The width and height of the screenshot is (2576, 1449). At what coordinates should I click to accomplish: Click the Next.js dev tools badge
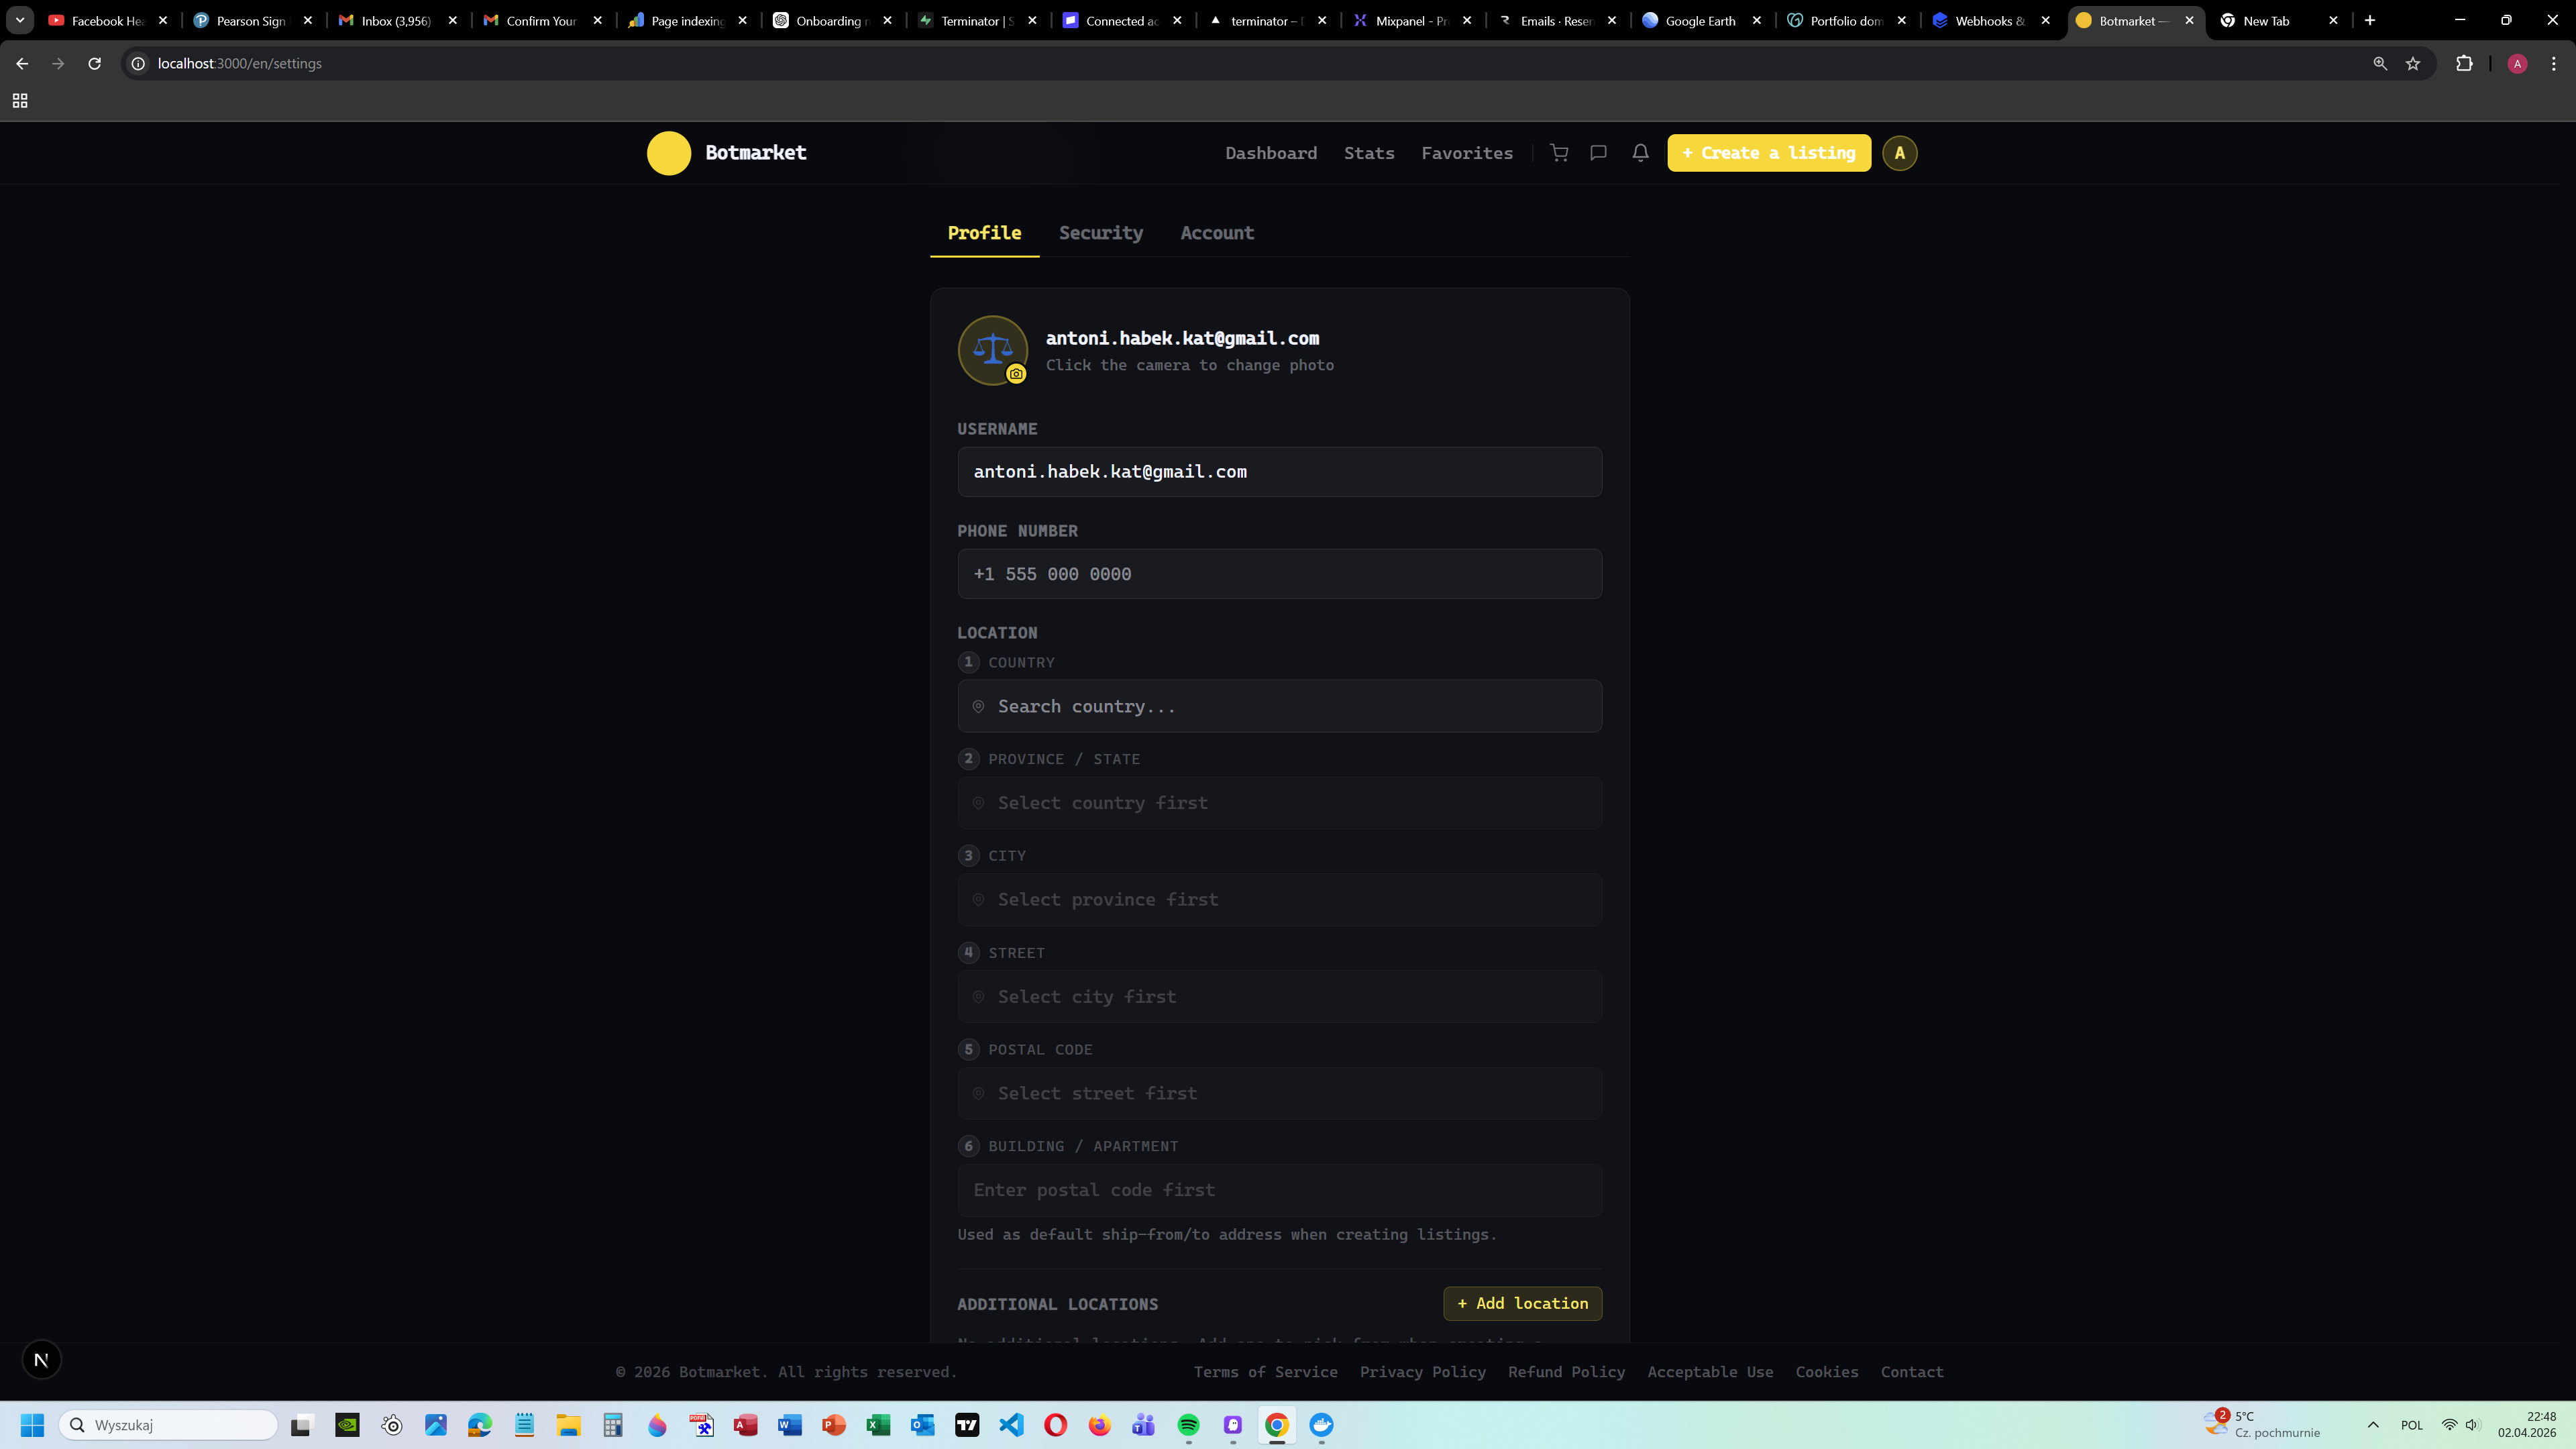[x=41, y=1360]
